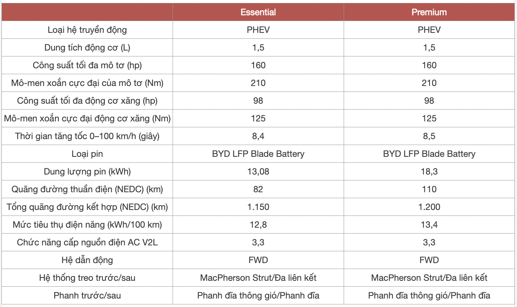Select Premium's 0–100 km/h time of 8,5

429,136
